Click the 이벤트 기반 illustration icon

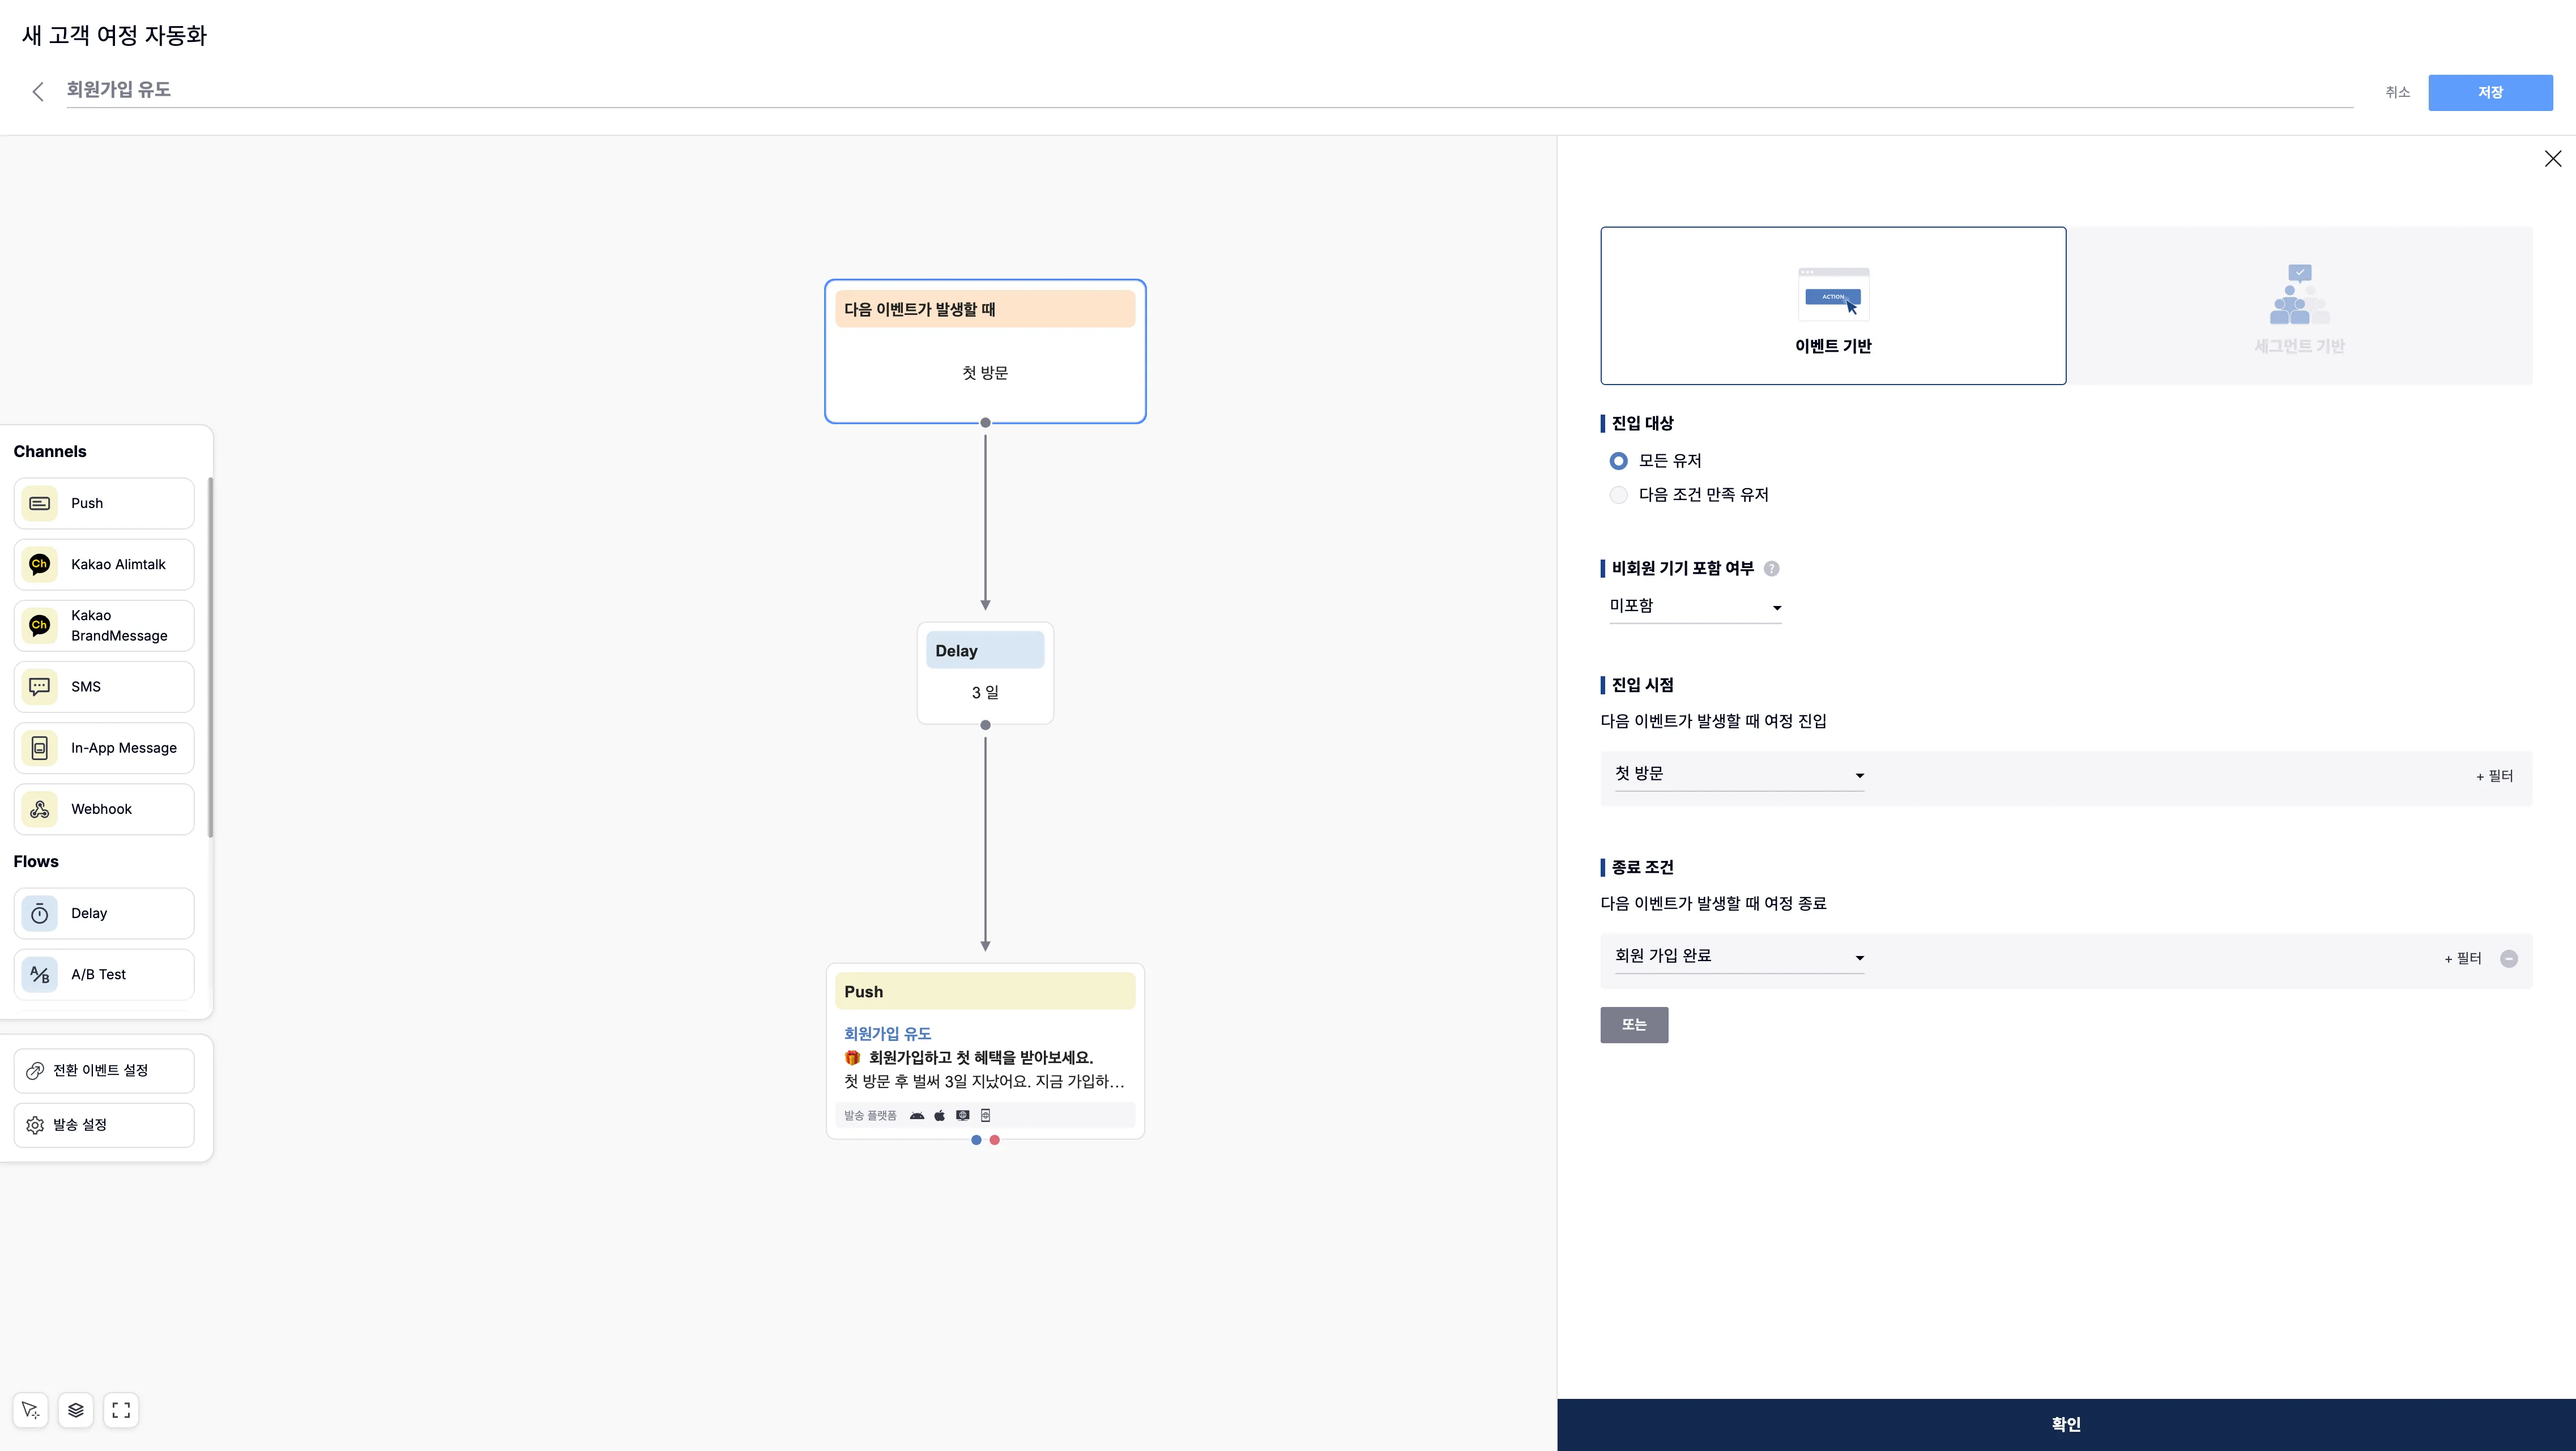click(x=1833, y=294)
